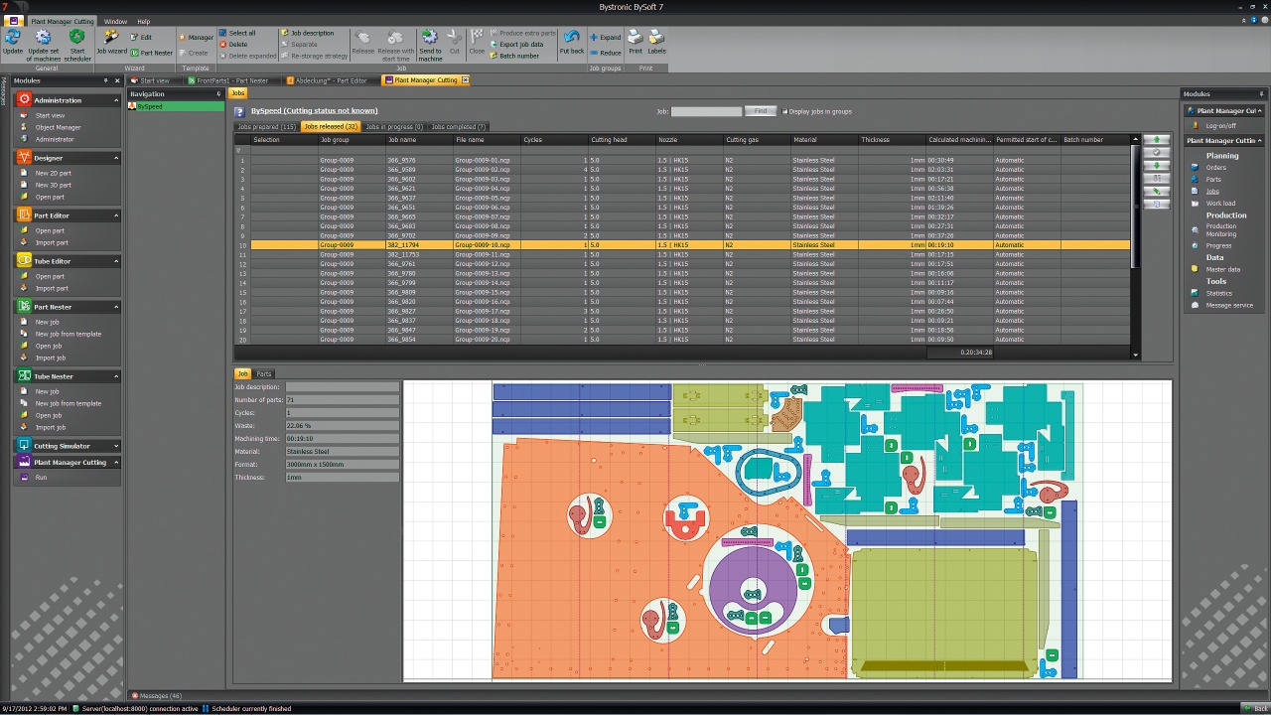This screenshot has height=715, width=1271.
Task: Click the Find button
Action: click(761, 111)
